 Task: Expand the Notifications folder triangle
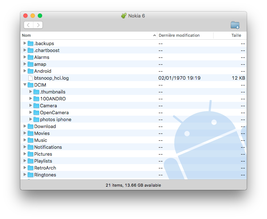click(x=25, y=147)
